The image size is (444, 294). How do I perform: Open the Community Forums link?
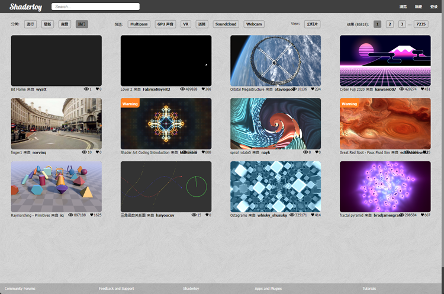tap(20, 289)
